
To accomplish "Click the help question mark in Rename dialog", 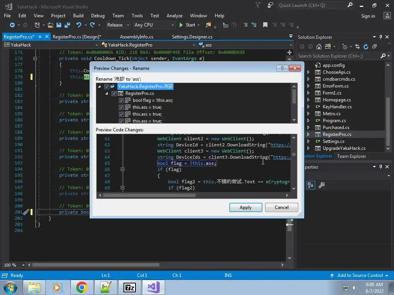I will tap(282, 68).
